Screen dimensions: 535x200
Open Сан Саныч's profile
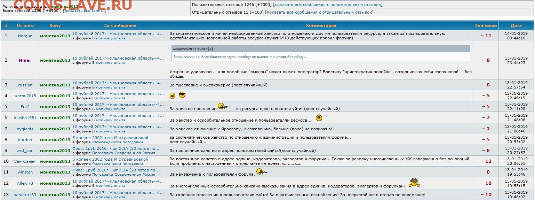tap(25, 161)
